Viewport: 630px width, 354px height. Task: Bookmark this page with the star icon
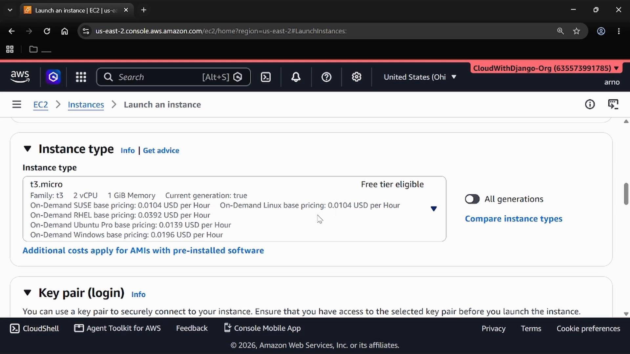point(577,31)
